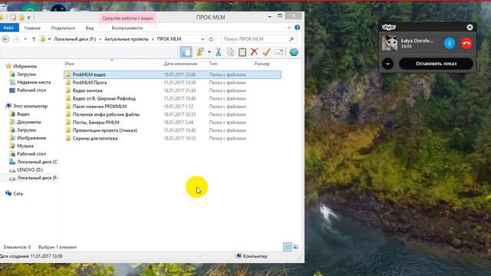
Task: Select the Видео монтаж folder
Action: point(172,90)
